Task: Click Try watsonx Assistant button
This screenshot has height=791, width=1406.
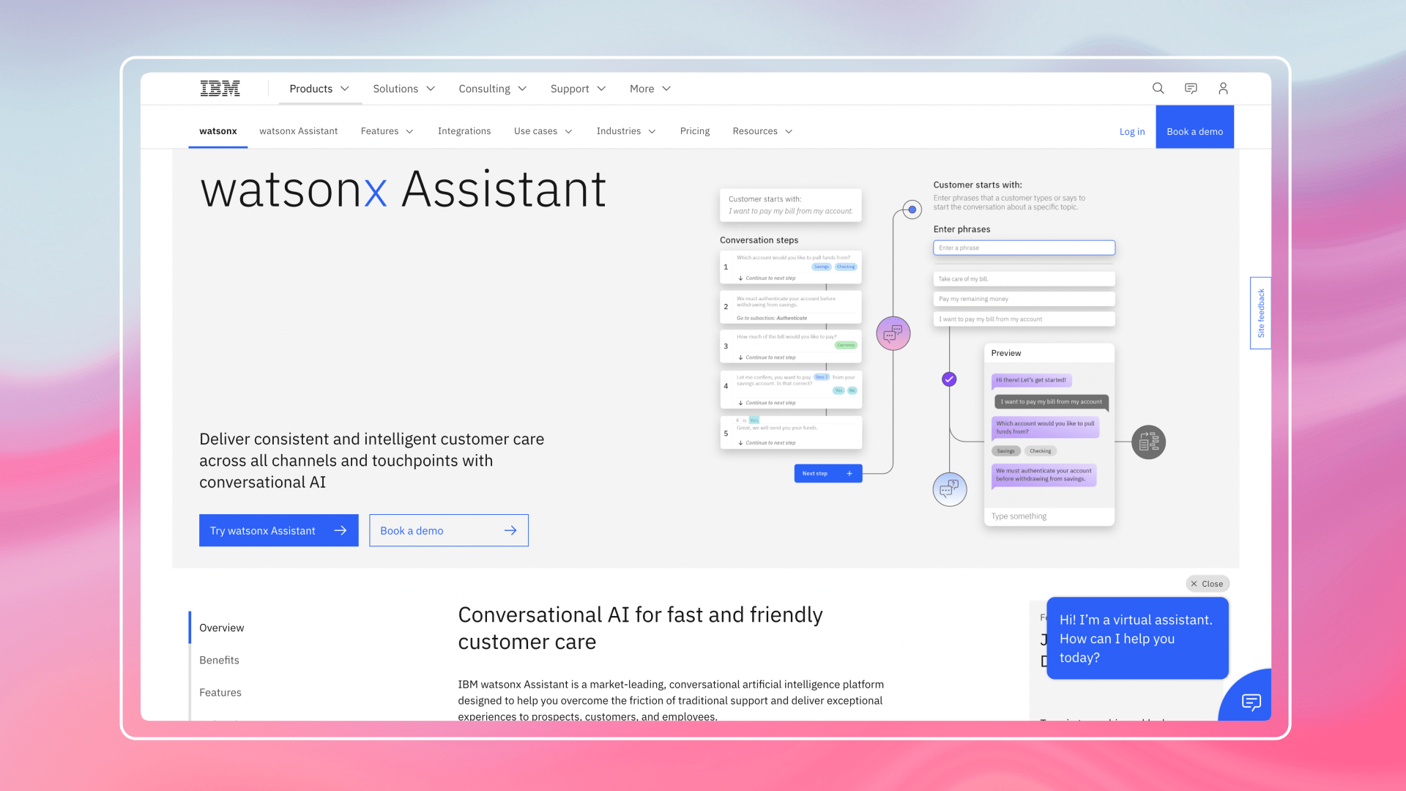Action: click(277, 530)
